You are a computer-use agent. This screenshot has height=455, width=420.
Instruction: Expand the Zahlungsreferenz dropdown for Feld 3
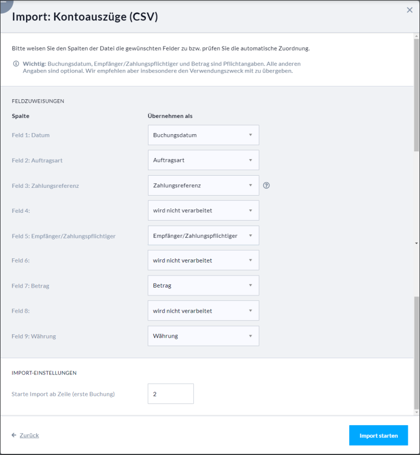[x=203, y=186]
